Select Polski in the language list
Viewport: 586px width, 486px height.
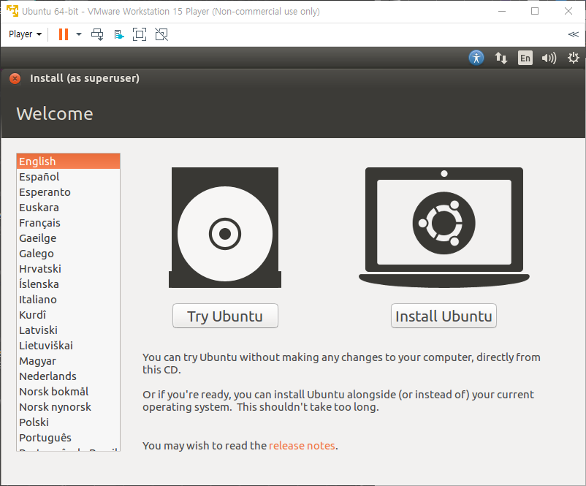click(x=69, y=422)
